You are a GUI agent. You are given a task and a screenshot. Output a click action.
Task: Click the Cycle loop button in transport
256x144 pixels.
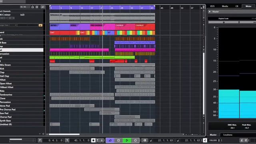click(x=110, y=140)
